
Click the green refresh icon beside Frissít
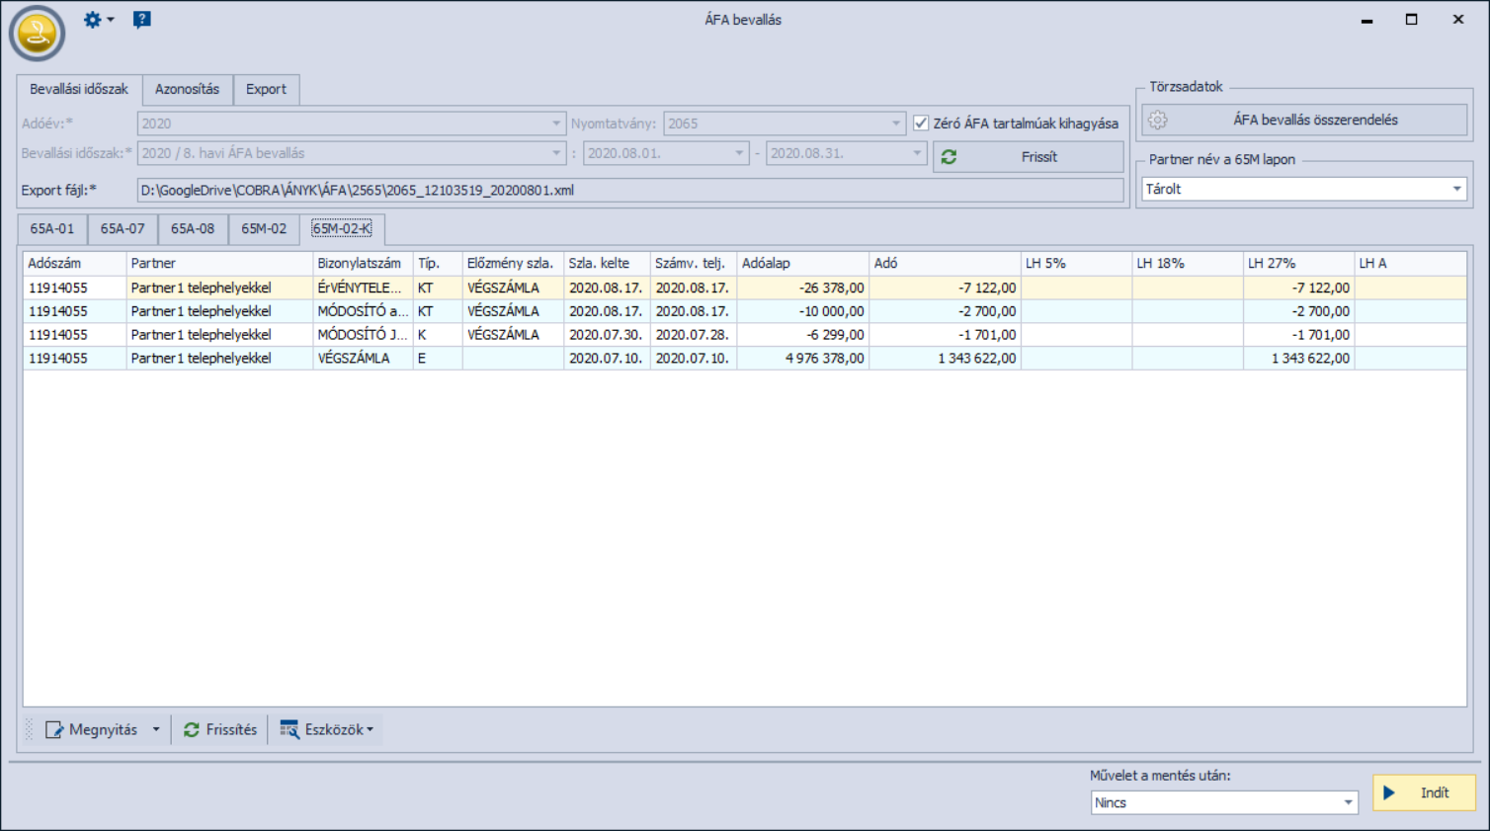pos(949,157)
